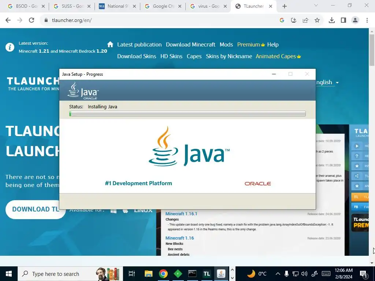Open Download Skins link
The image size is (375, 281).
(x=137, y=56)
